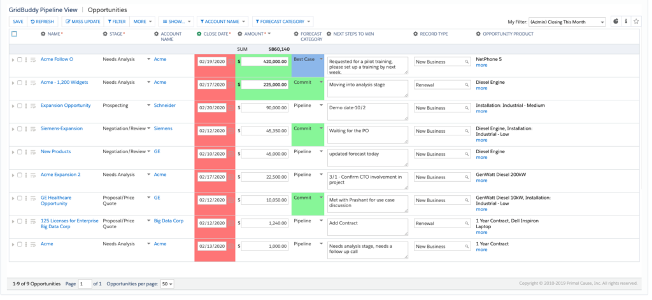Click the Filter toolbar item
This screenshot has width=652, height=300.
[x=117, y=22]
